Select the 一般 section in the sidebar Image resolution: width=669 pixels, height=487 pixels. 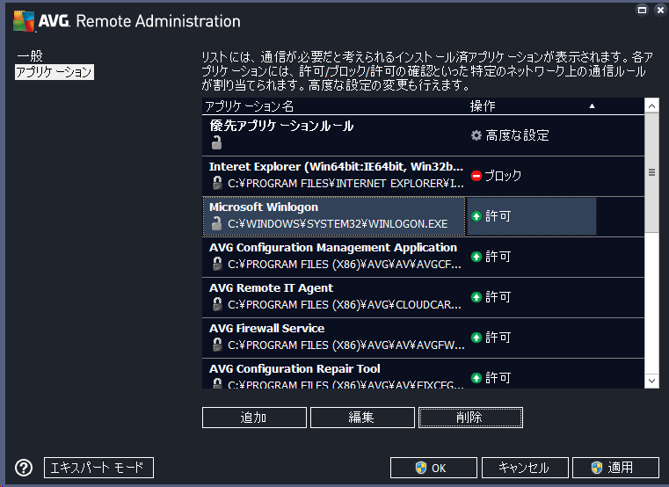click(x=30, y=56)
